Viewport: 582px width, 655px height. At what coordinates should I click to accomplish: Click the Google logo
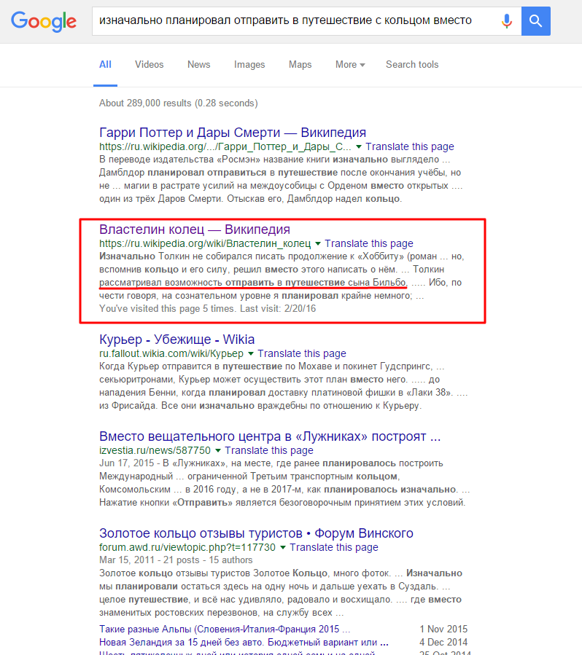(44, 21)
